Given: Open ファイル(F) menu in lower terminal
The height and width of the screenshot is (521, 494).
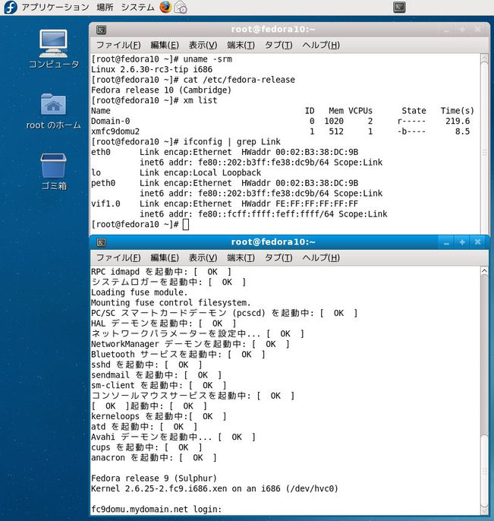Looking at the screenshot, I should [118, 257].
